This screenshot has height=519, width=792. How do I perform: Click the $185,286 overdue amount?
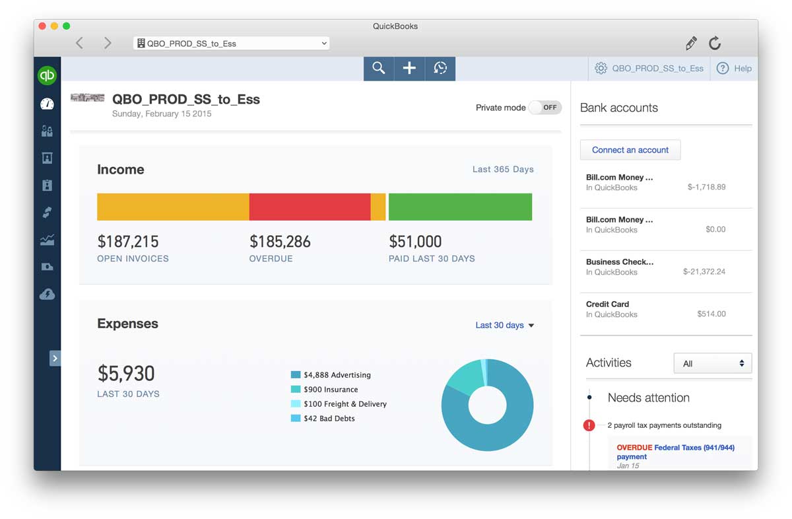coord(280,242)
